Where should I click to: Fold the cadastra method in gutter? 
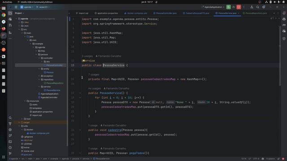tap(80, 130)
